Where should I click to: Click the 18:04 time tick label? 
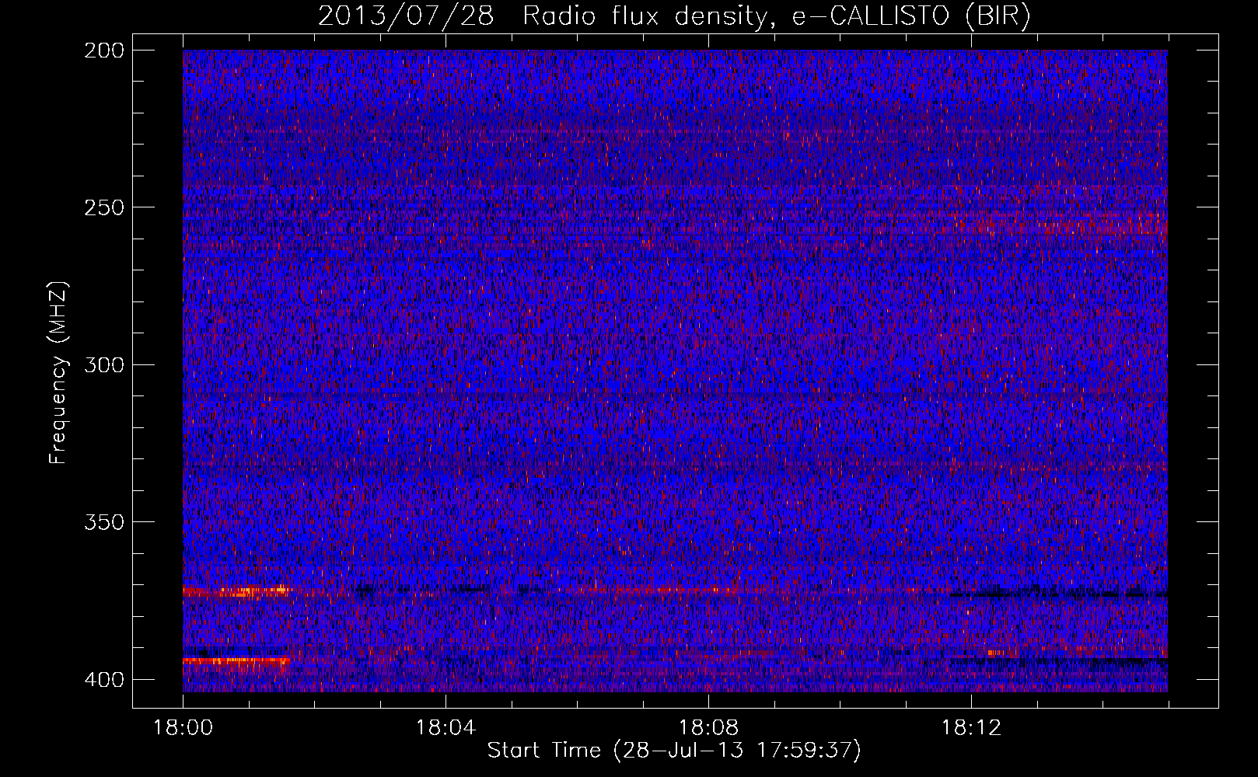[x=446, y=728]
